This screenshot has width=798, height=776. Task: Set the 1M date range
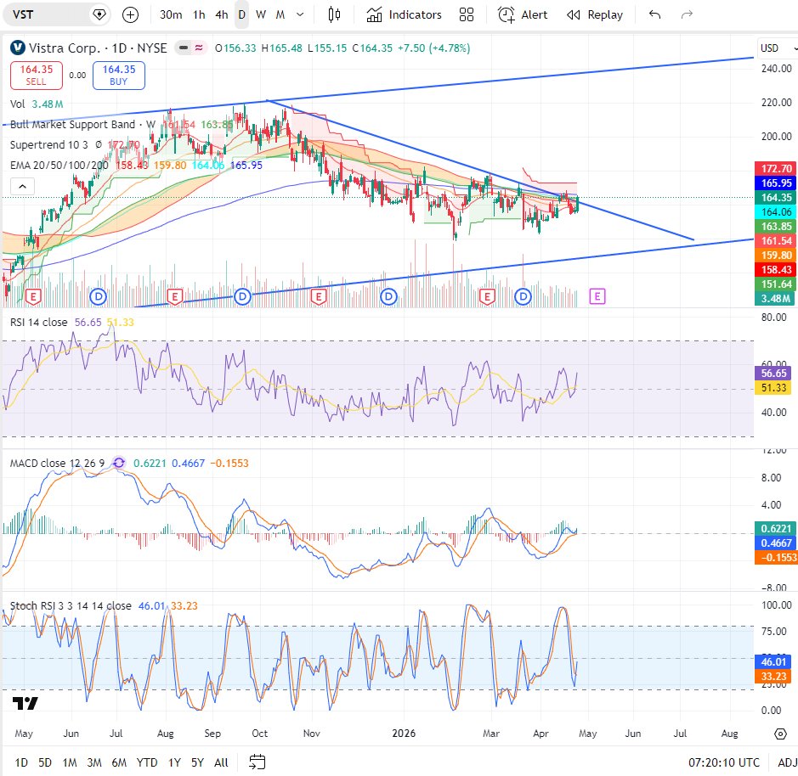click(69, 762)
